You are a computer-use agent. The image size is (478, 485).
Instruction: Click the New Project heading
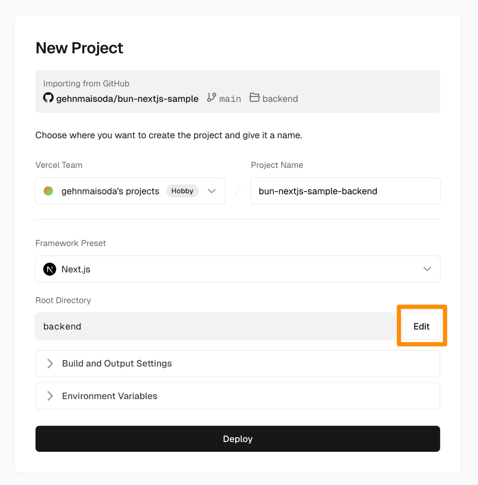79,48
